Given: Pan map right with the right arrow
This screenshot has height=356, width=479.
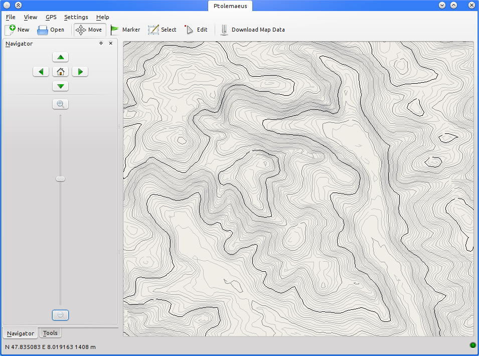Looking at the screenshot, I should point(80,72).
